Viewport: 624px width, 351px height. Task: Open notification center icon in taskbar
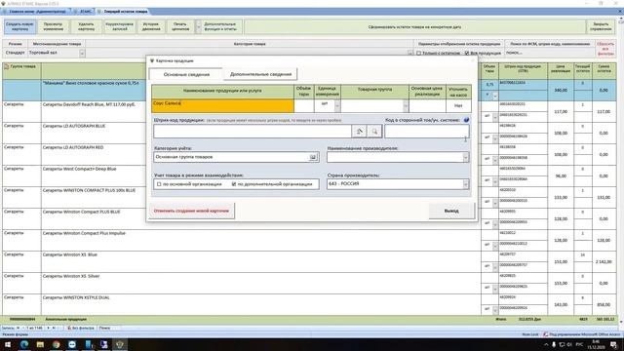click(613, 344)
